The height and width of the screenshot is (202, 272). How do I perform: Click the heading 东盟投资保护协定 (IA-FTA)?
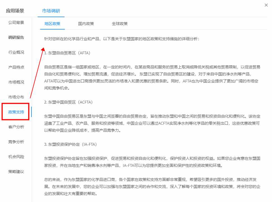pyautogui.click(x=70, y=144)
